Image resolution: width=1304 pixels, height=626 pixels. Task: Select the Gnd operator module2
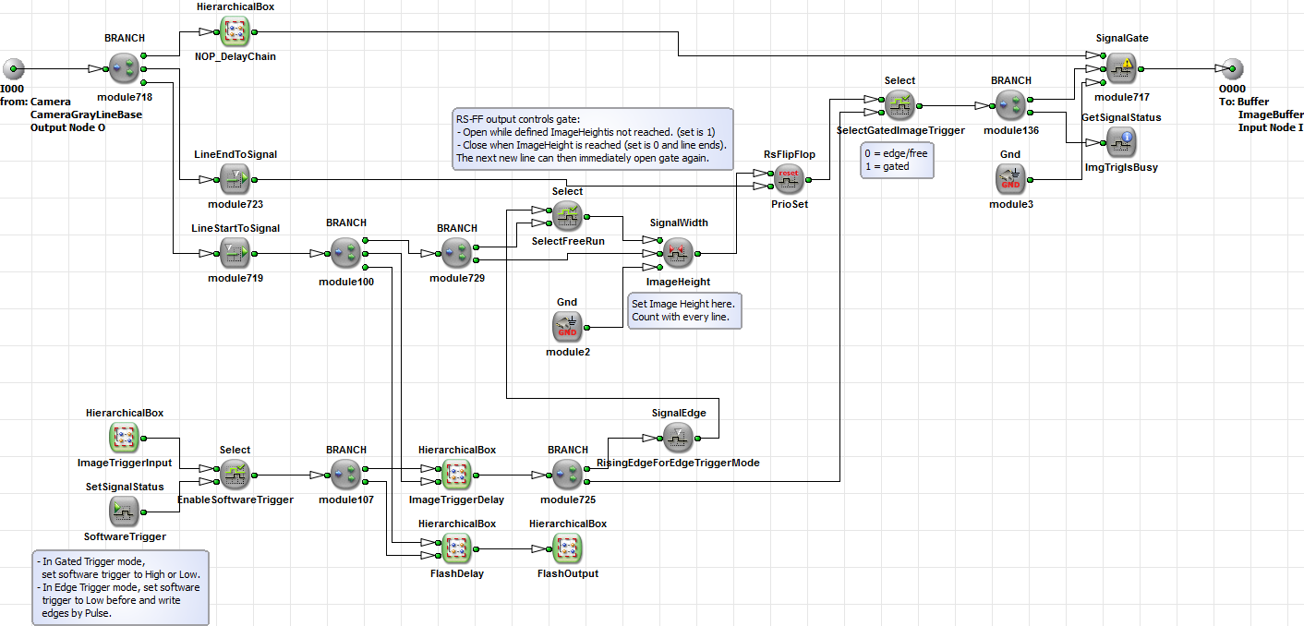567,326
